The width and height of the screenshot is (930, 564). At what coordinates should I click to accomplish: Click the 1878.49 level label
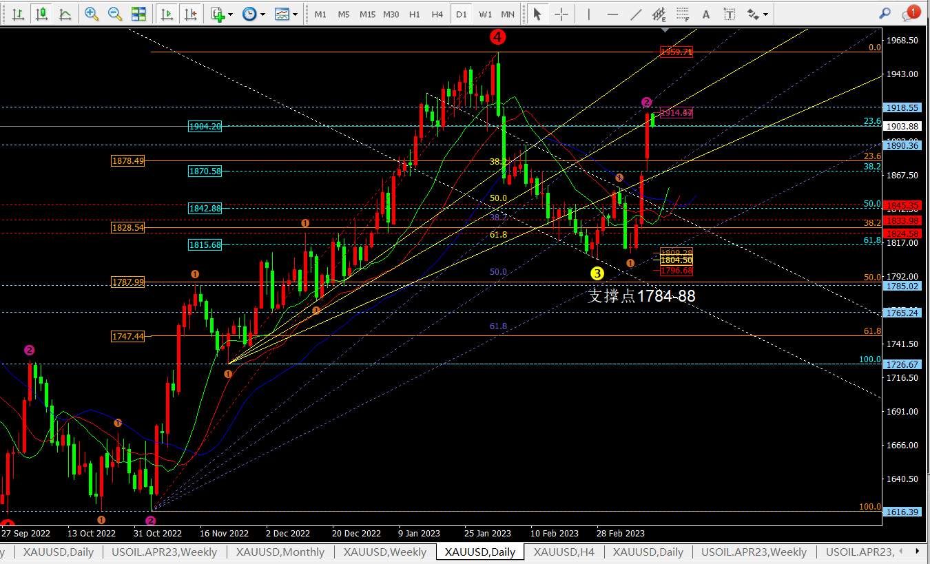(128, 161)
